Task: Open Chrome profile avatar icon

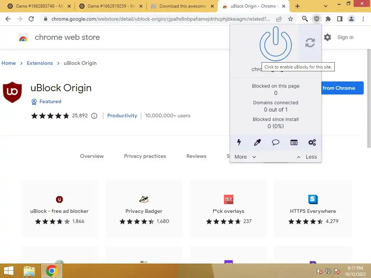Action: pyautogui.click(x=351, y=19)
